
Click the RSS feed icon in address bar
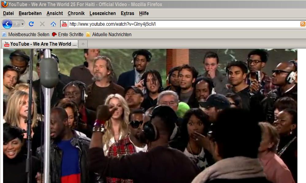(303, 24)
